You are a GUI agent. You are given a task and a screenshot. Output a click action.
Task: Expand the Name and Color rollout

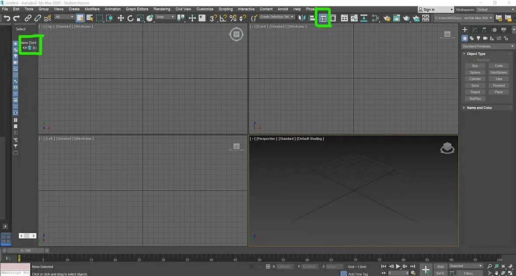click(x=479, y=108)
